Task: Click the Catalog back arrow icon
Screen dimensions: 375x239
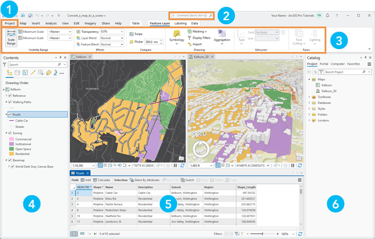Action: [309, 72]
